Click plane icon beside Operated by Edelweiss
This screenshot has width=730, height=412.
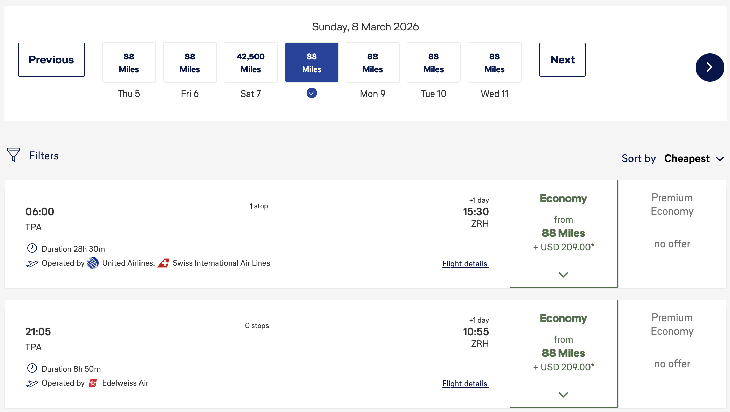coord(32,383)
